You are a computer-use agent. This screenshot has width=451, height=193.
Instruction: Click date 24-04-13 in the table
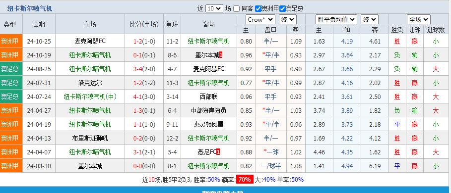[39, 138]
